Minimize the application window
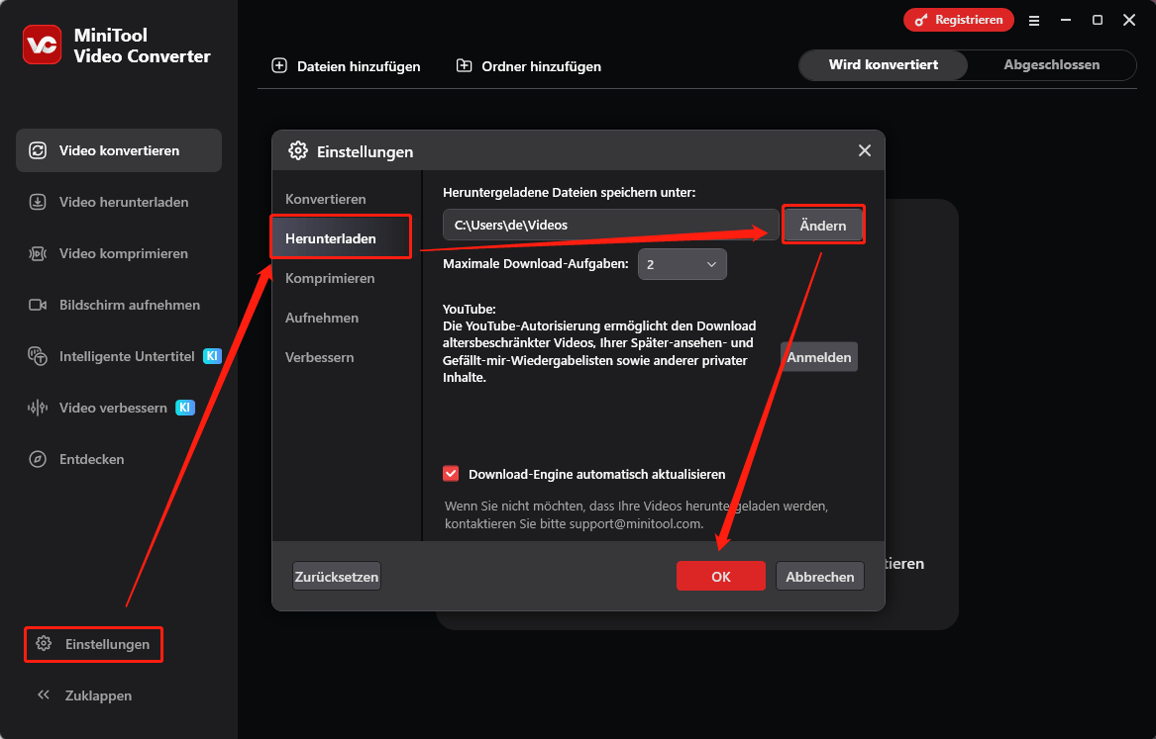The image size is (1156, 739). pyautogui.click(x=1066, y=21)
